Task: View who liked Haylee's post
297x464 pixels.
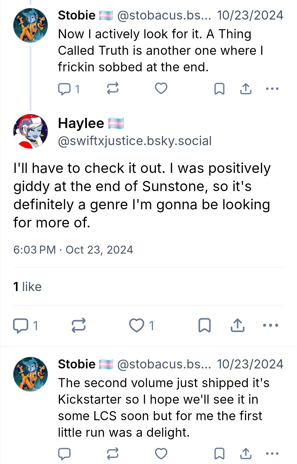Action: 28,287
